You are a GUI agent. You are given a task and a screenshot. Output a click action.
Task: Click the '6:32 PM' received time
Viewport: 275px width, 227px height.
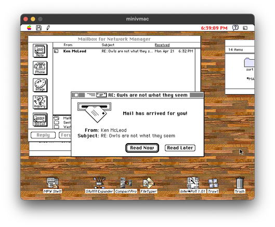(186, 51)
